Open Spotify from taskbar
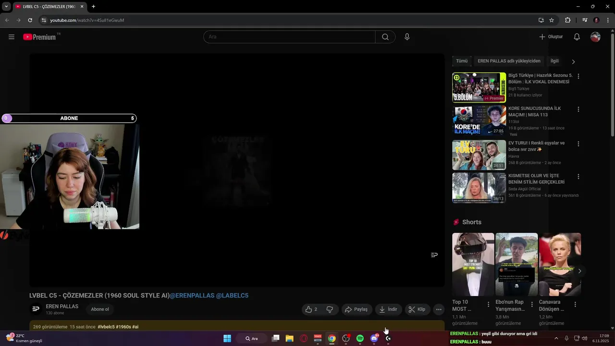 360,338
